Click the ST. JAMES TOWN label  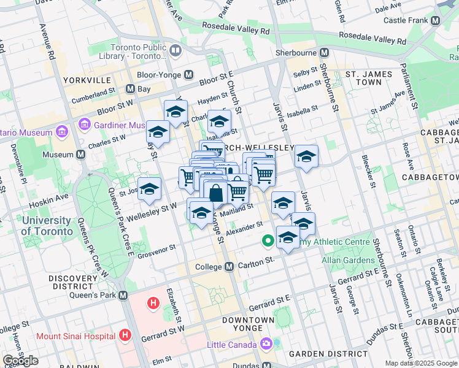pyautogui.click(x=369, y=78)
